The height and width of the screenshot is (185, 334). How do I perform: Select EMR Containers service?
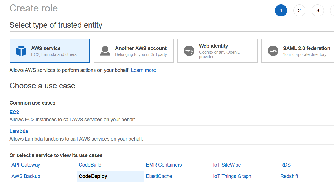tap(164, 165)
